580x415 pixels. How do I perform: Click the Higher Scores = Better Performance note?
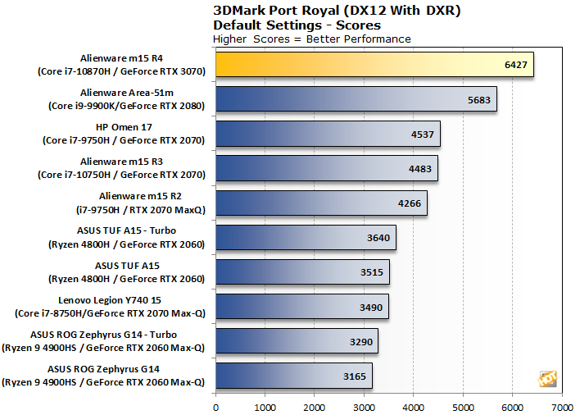312,39
